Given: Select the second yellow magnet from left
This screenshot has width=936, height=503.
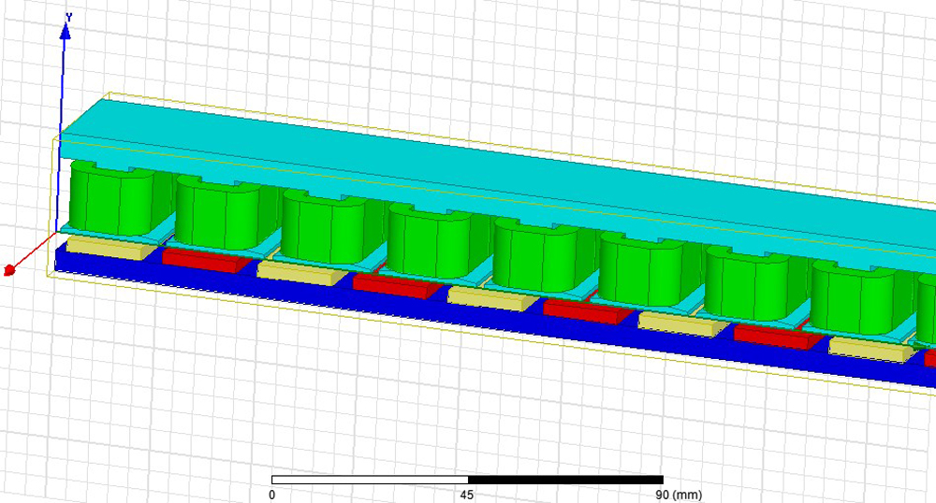Looking at the screenshot, I should [x=301, y=274].
